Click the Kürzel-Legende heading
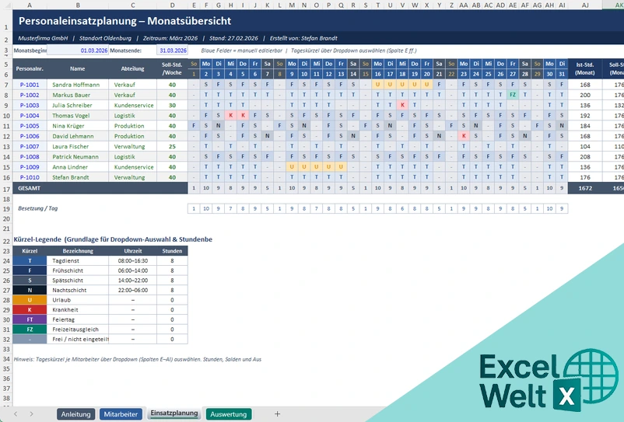The image size is (624, 422). click(x=113, y=239)
